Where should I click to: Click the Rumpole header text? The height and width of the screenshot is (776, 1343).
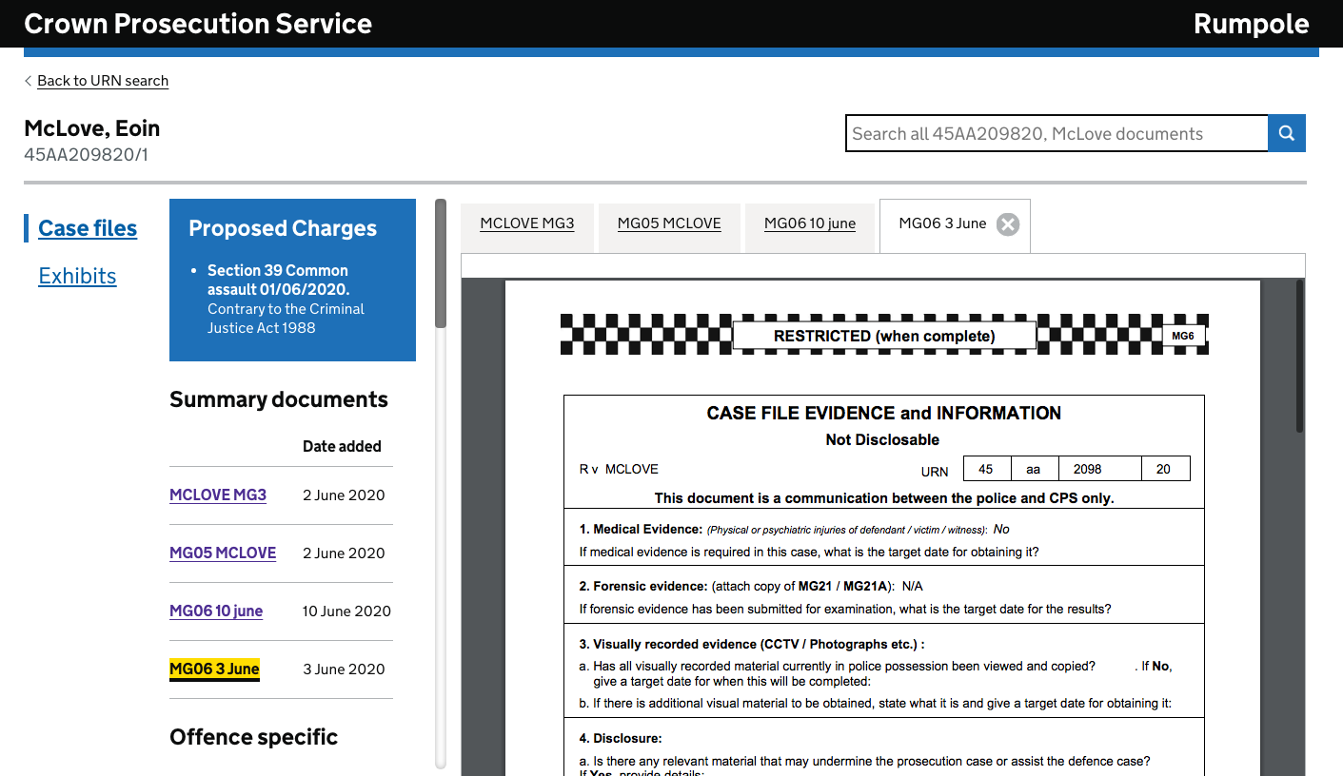1251,24
